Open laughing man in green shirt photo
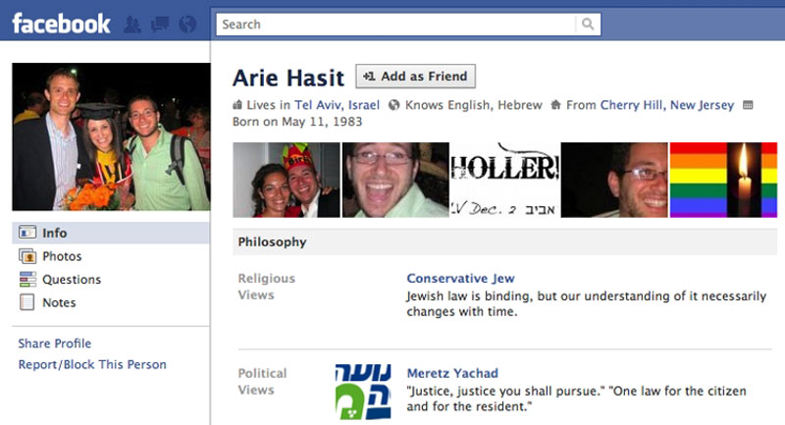785x425 pixels. [x=395, y=180]
